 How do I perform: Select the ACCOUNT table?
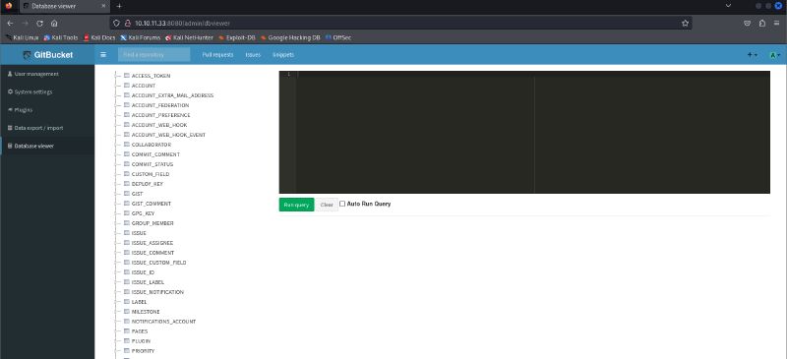pyautogui.click(x=144, y=86)
